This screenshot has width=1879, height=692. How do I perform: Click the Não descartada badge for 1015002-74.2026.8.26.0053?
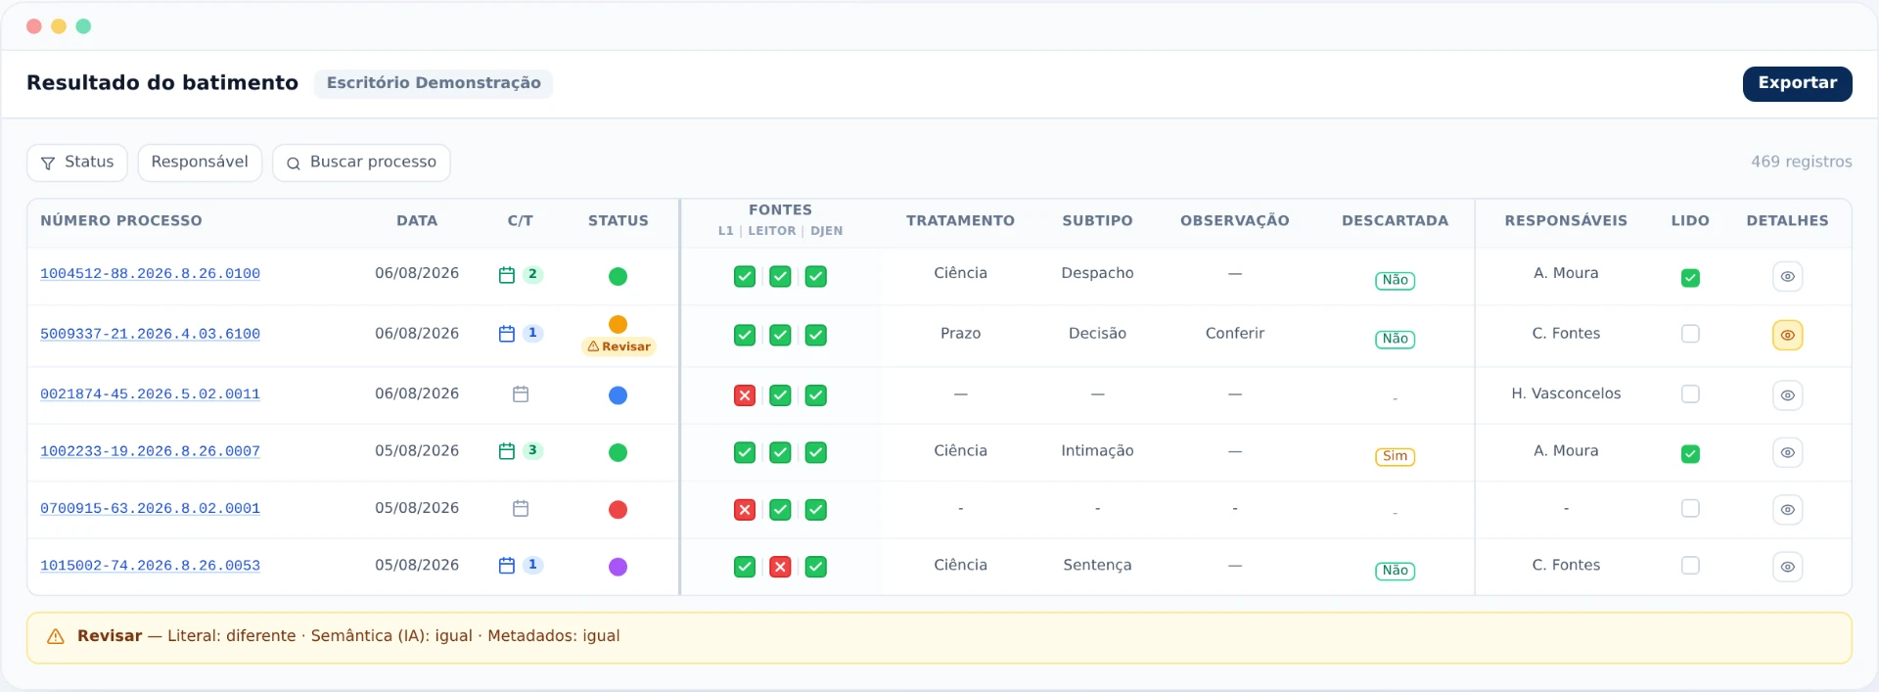[1395, 571]
